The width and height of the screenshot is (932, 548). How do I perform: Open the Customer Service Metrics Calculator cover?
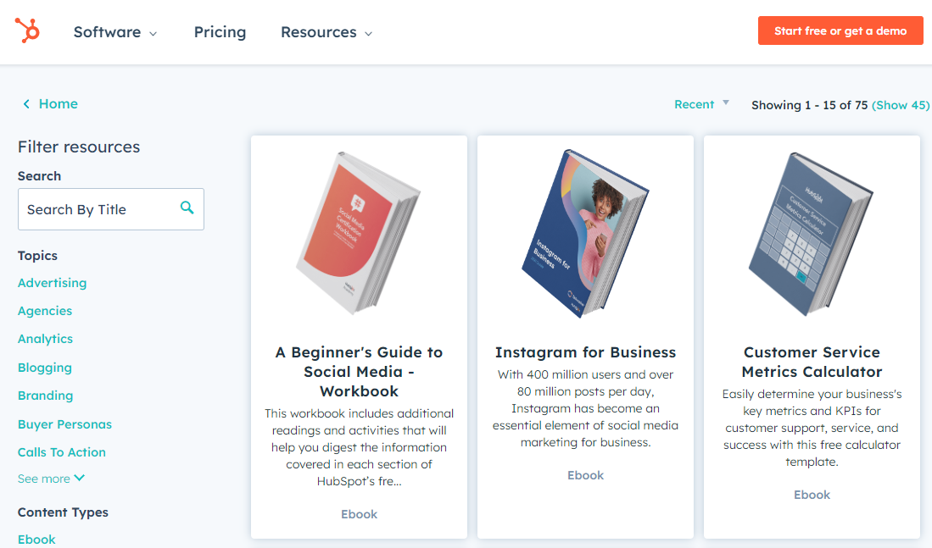(x=812, y=234)
